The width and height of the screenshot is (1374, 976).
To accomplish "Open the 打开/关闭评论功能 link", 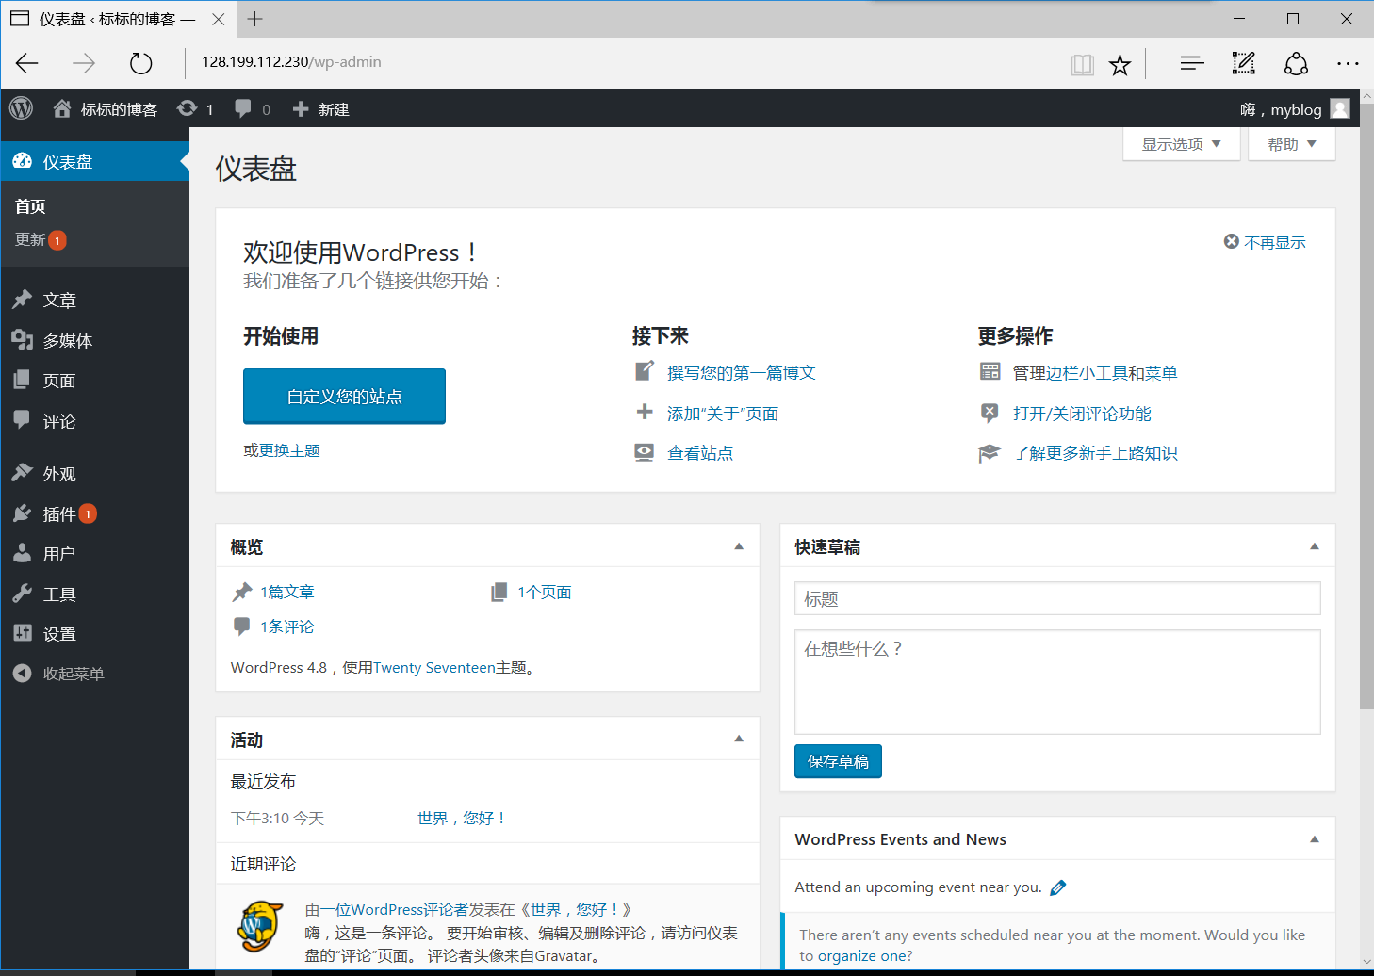I will [x=1082, y=414].
